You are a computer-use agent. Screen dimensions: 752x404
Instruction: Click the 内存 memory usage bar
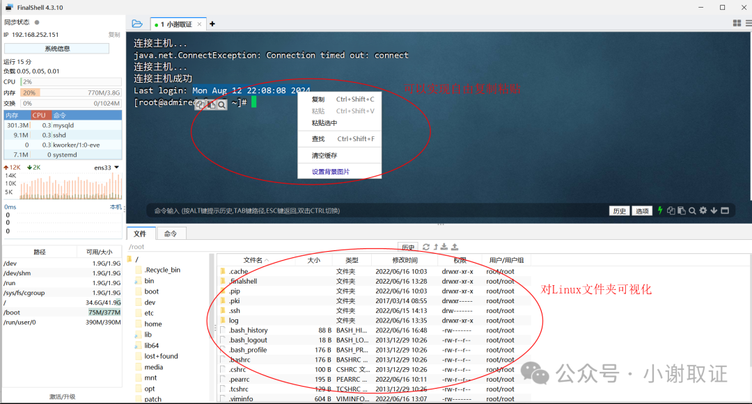point(71,93)
